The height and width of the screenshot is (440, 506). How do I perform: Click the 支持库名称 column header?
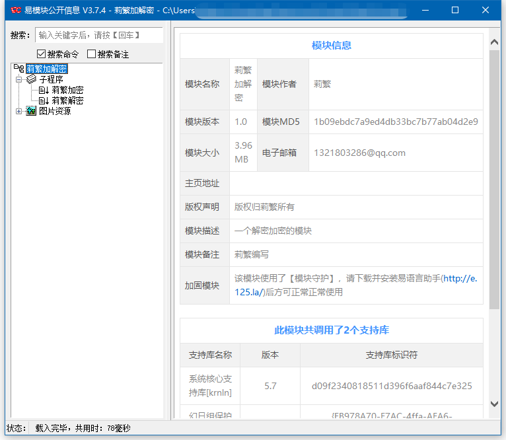tap(210, 355)
